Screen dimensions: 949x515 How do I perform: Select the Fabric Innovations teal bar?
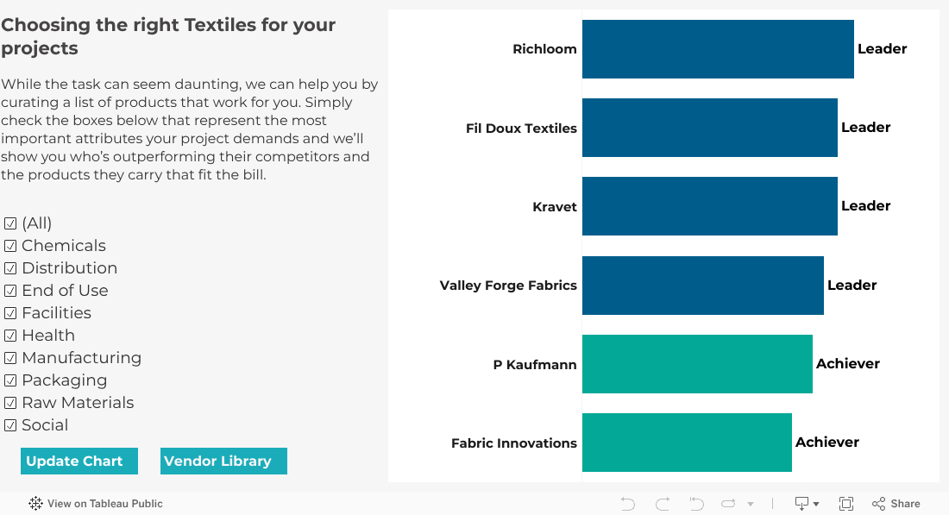tap(687, 443)
